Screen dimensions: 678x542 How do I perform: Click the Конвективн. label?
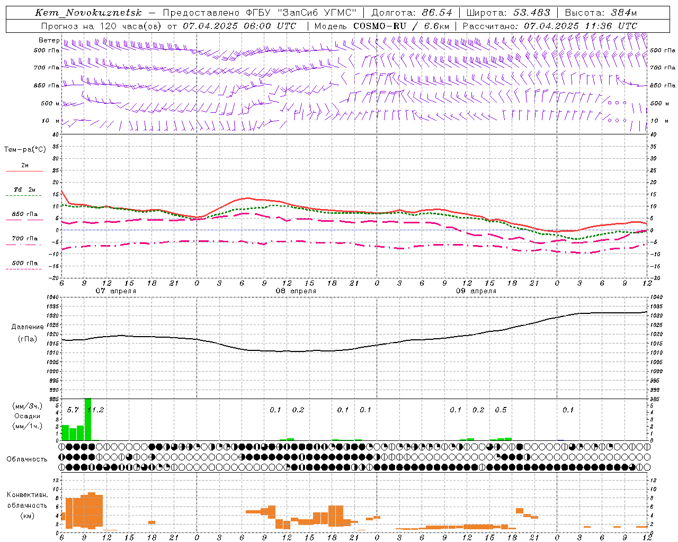click(x=27, y=495)
